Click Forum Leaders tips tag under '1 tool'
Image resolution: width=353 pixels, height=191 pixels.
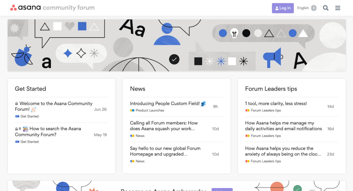point(263,110)
